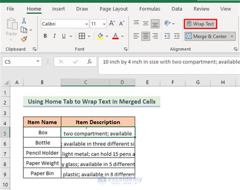Open Alignment settings dialog launcher
Image resolution: width=240 pixels, height=190 pixels.
[235, 49]
